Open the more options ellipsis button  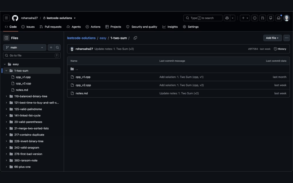pos(286,38)
